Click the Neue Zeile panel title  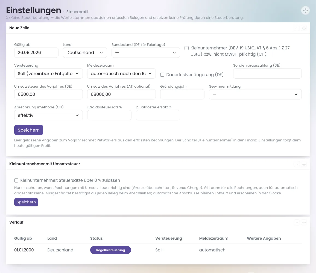click(x=19, y=28)
